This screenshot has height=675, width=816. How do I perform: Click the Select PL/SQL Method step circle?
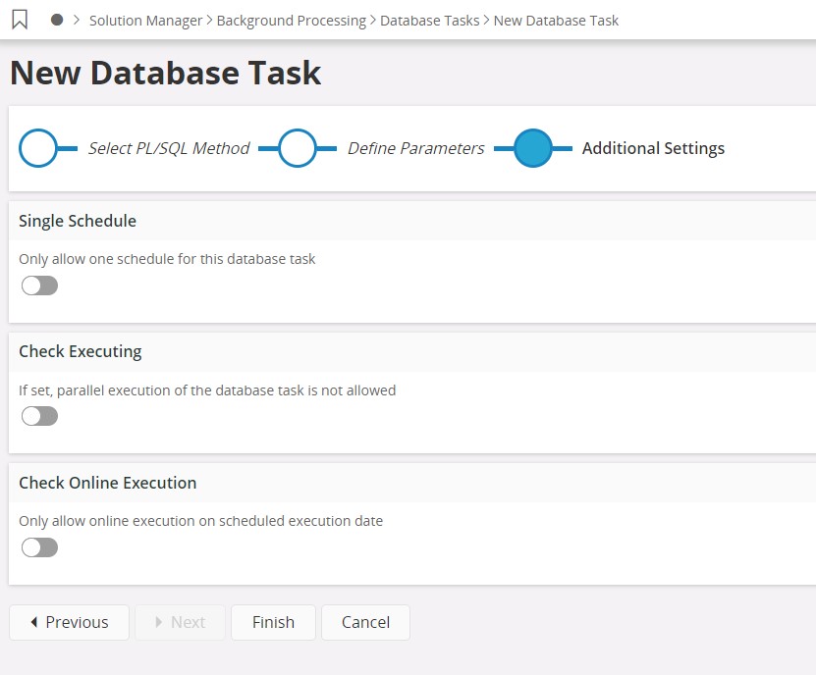click(38, 148)
